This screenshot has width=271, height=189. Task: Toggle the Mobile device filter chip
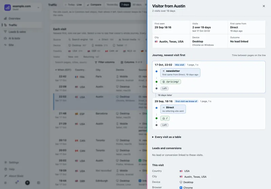pyautogui.click(x=100, y=45)
